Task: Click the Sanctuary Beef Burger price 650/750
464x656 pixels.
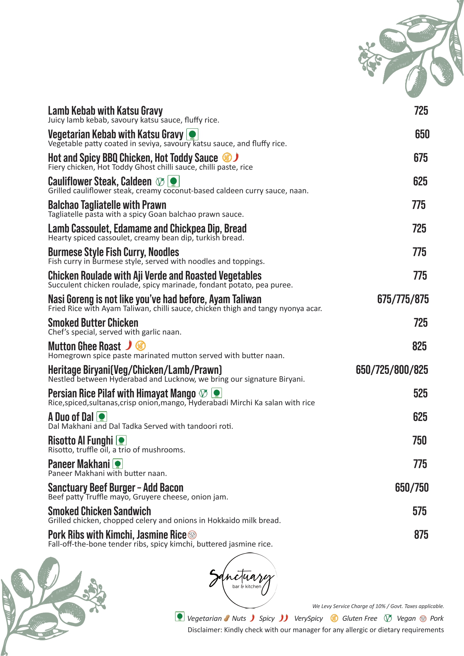Action: (412, 488)
